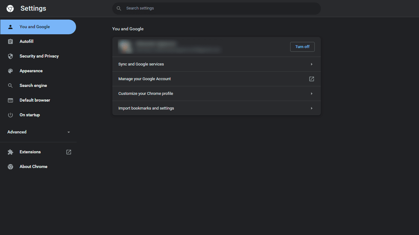Click the On startup power icon
Screen dimensions: 419x235
(10, 115)
